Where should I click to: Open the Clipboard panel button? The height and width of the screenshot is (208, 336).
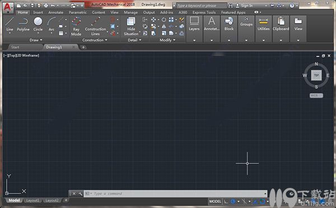click(281, 29)
